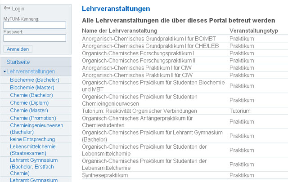Select the Synthesepraktikum course row
Viewport: 288px width, 182px height.
[x=185, y=175]
